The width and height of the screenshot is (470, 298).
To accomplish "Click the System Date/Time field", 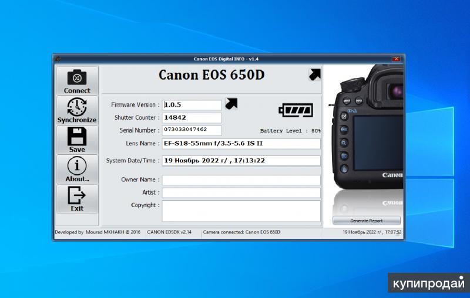I will [x=241, y=161].
